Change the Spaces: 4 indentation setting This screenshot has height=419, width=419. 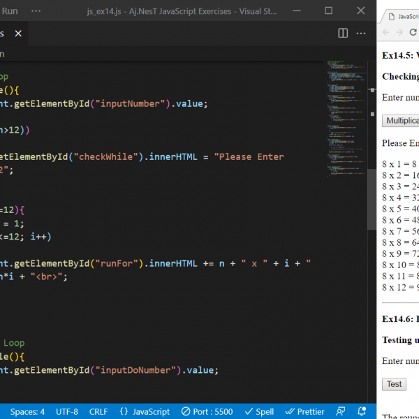click(28, 411)
